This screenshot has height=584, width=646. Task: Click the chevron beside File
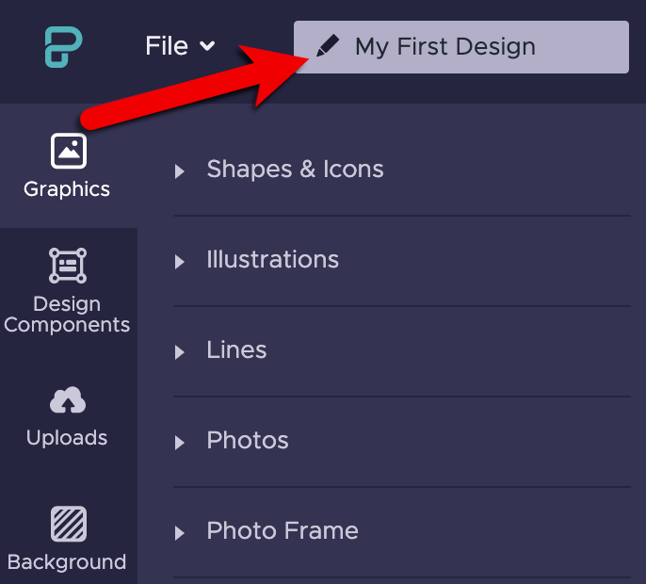[x=207, y=46]
